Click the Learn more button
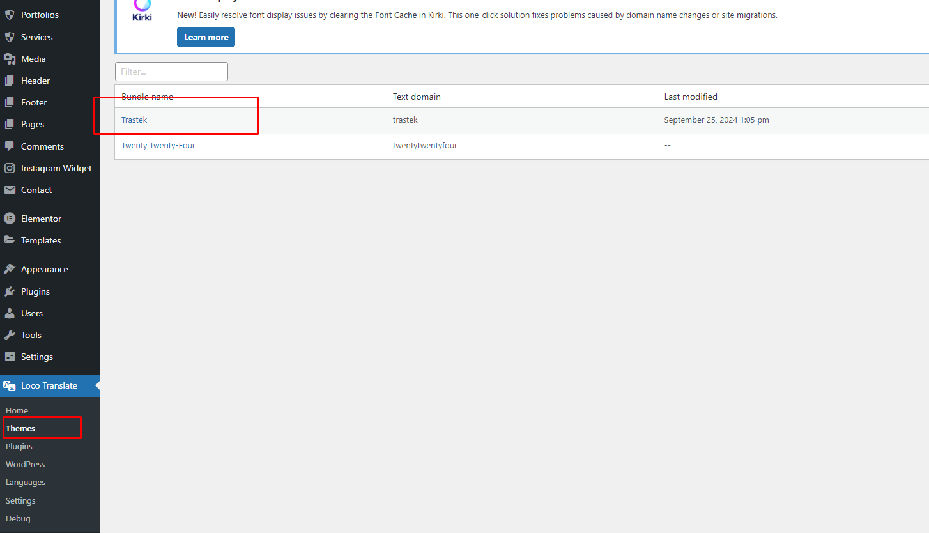The height and width of the screenshot is (533, 929). (x=206, y=37)
